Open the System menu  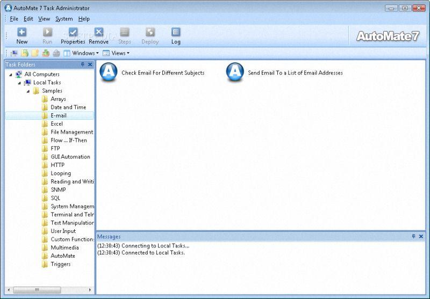pos(64,19)
